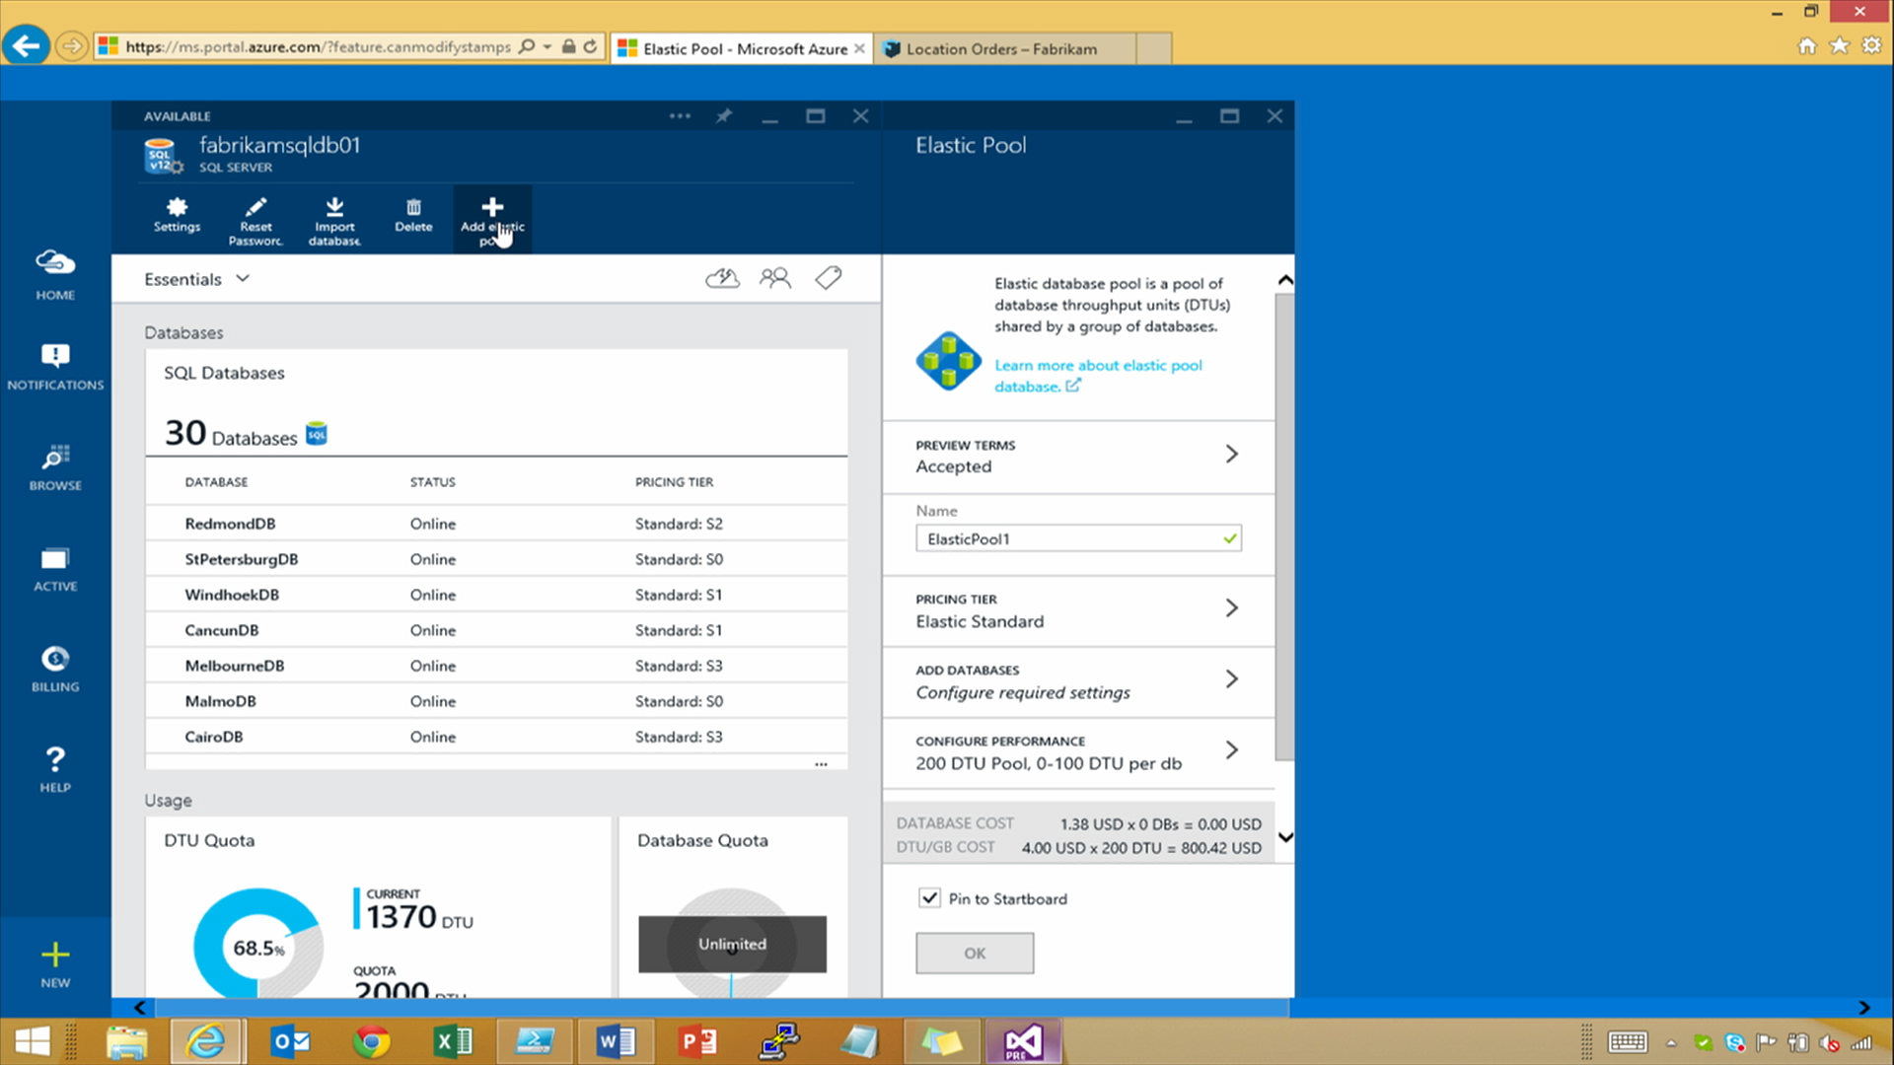Expand Configure Performance settings
This screenshot has height=1065, width=1894.
(1231, 750)
